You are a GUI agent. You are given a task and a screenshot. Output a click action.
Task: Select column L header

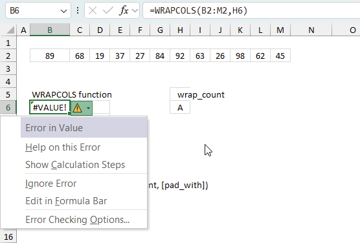[x=260, y=30]
